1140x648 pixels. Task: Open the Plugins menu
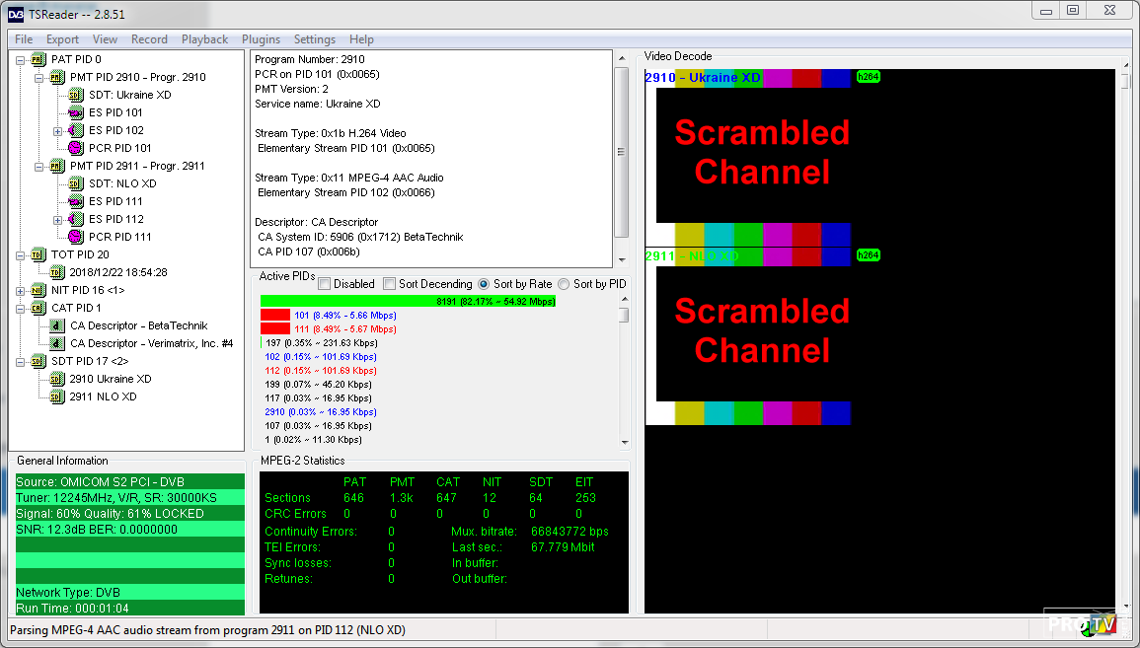[x=261, y=39]
